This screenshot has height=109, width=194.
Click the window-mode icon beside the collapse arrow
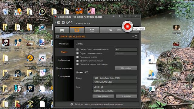point(136,36)
